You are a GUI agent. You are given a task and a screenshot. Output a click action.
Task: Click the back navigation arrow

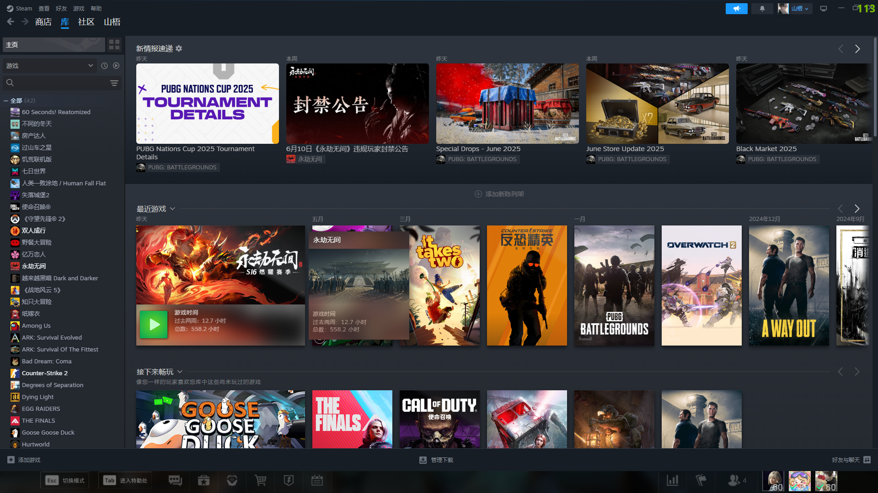(x=11, y=21)
